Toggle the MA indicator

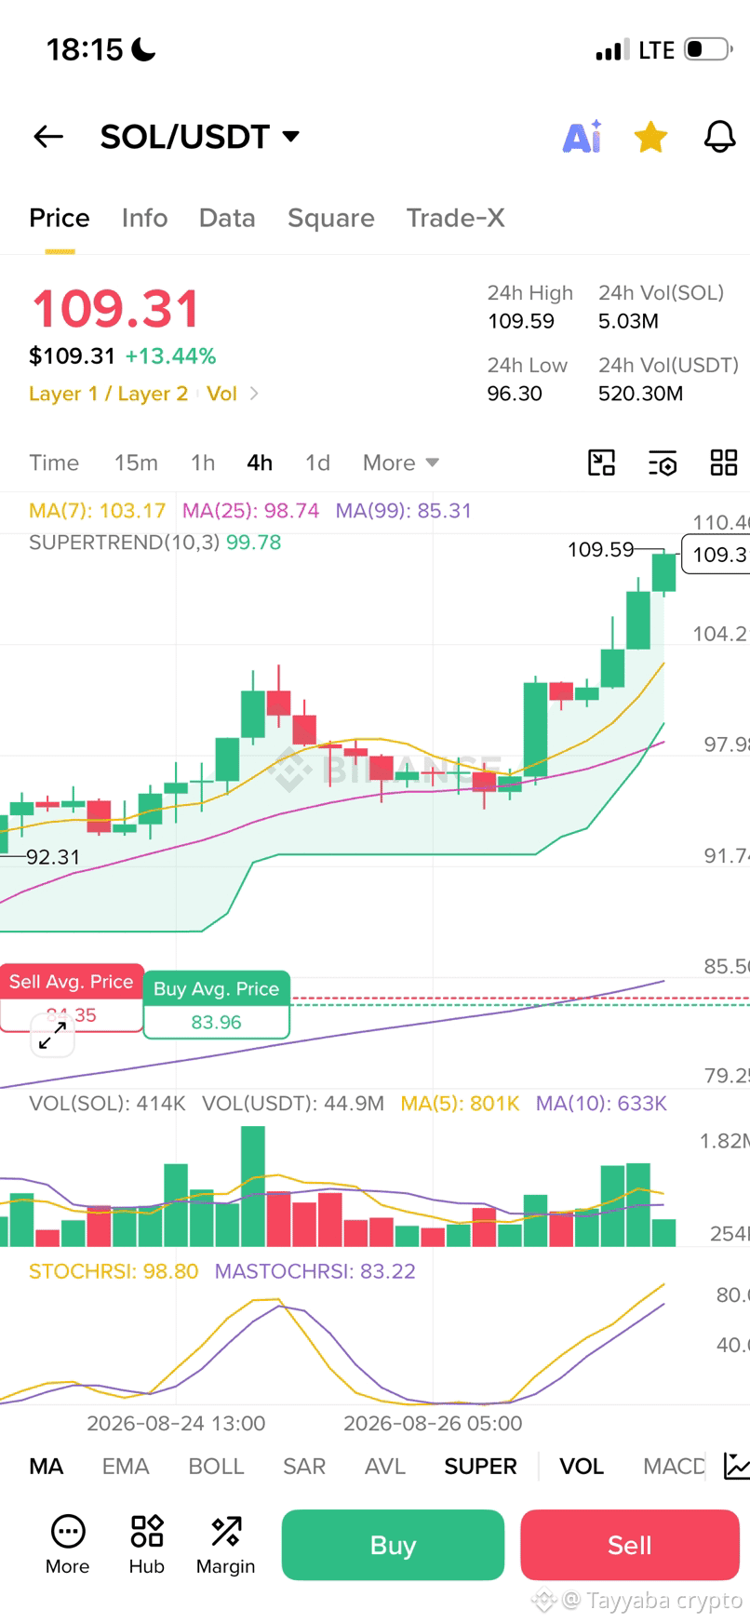pyautogui.click(x=47, y=1467)
